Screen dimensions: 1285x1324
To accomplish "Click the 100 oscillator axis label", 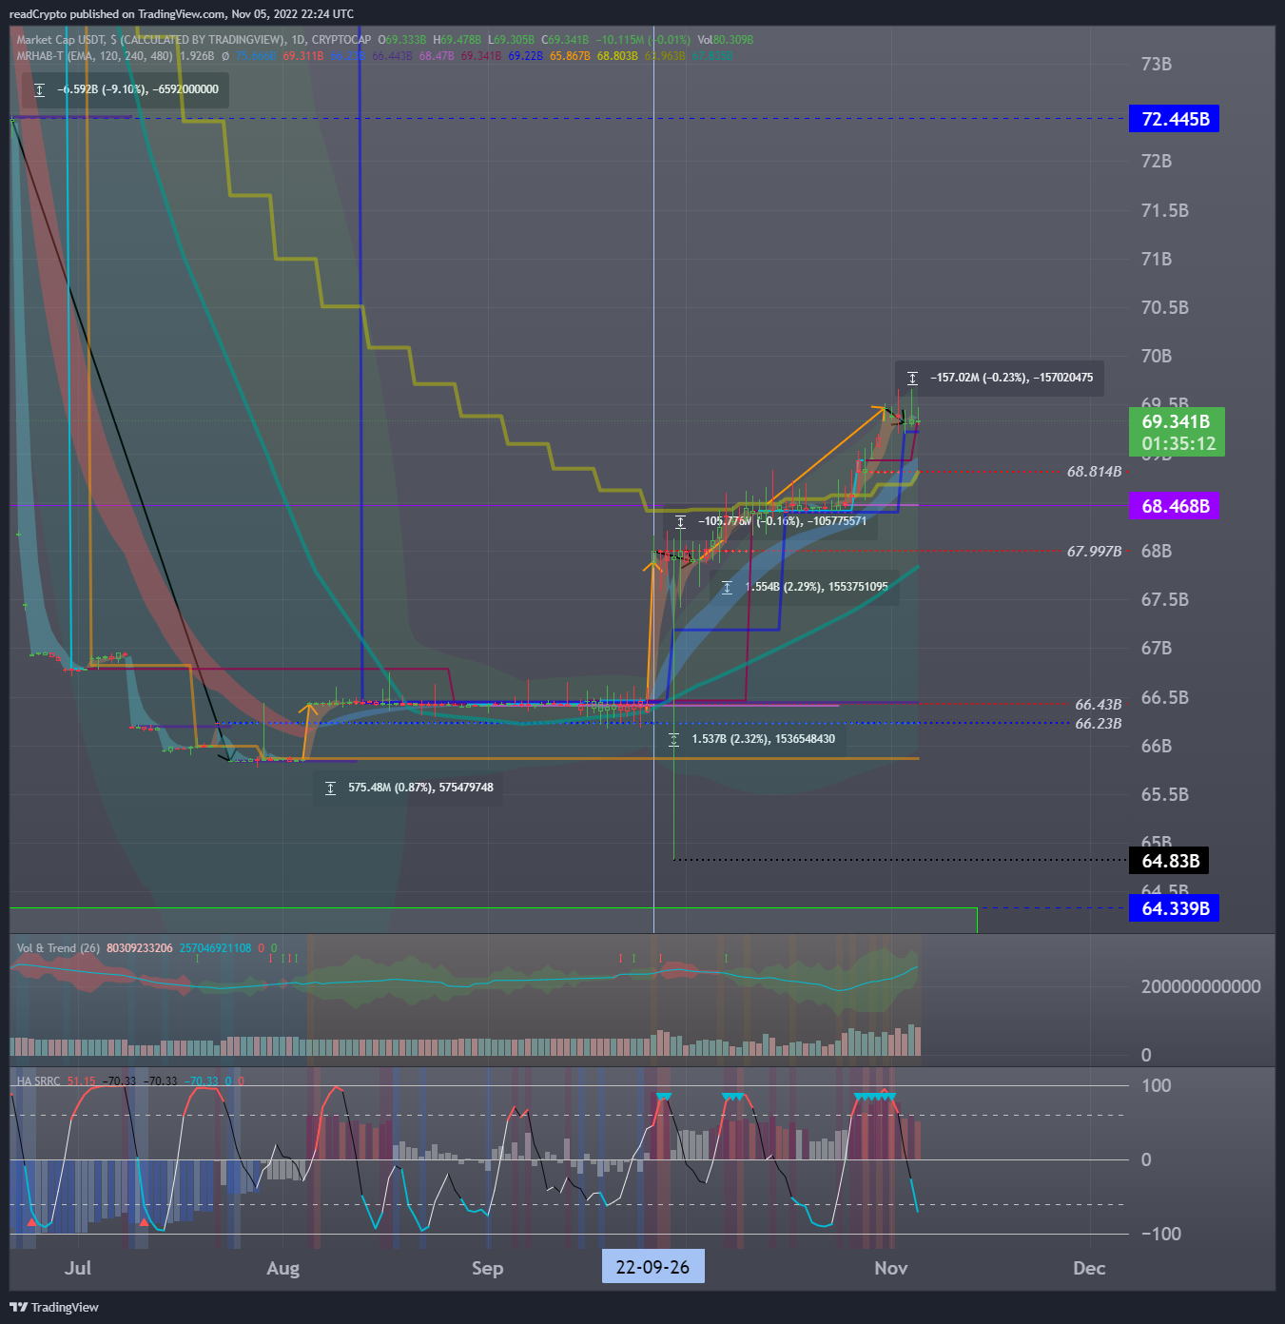I will point(1157,1085).
